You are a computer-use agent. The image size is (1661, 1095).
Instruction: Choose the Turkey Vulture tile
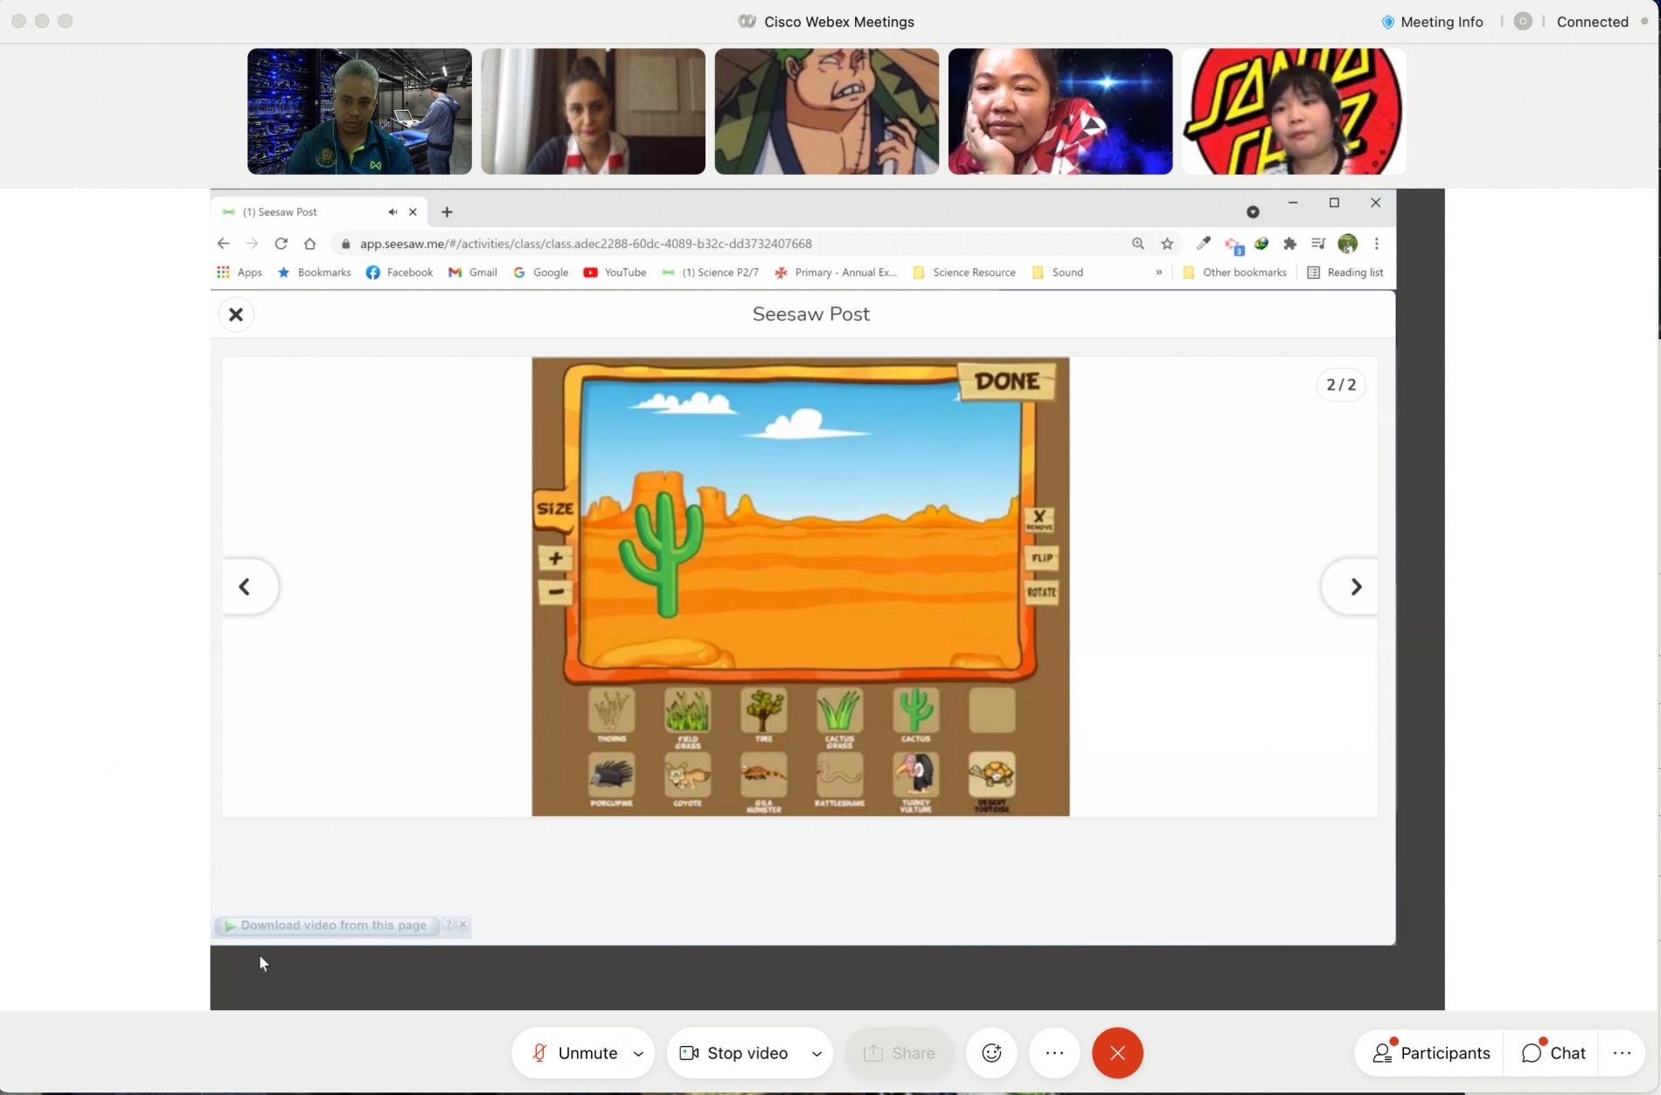pos(915,774)
